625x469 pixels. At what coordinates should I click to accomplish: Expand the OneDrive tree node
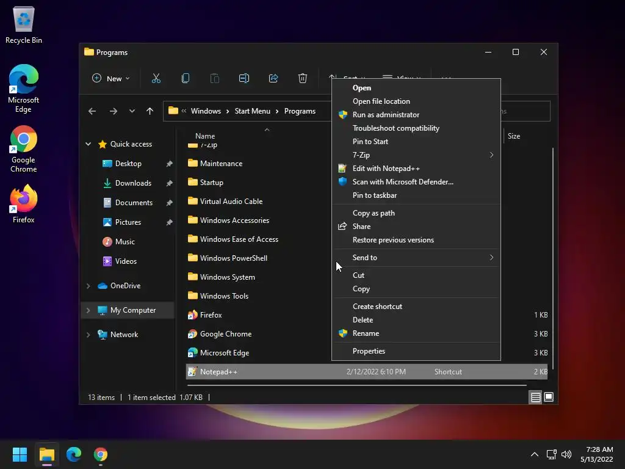click(x=88, y=286)
